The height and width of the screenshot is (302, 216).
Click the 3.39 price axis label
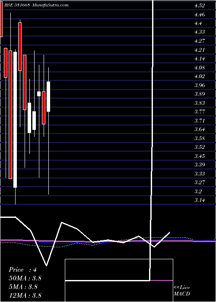coord(200,165)
